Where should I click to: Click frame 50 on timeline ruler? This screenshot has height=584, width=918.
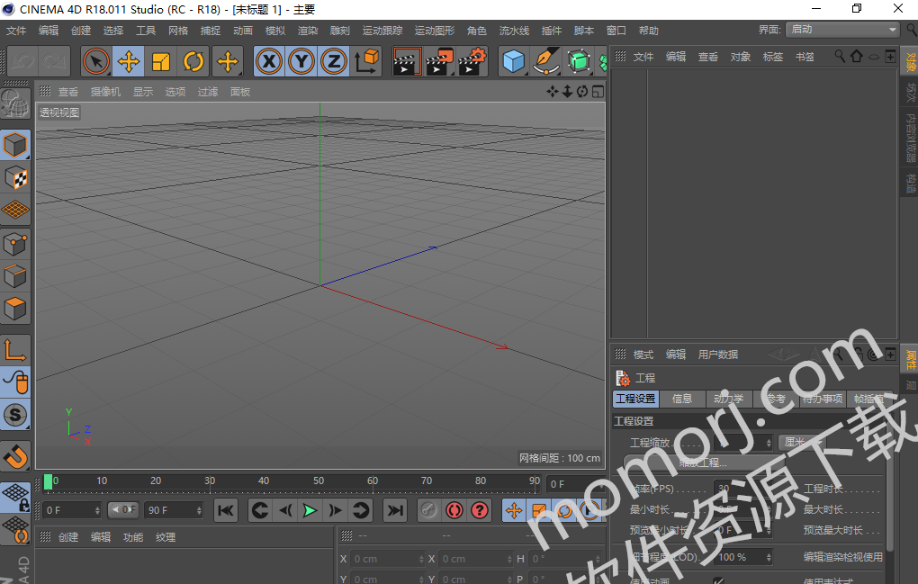318,481
